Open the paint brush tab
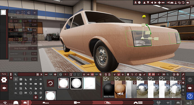Viewport: 194px width, 105px height. pyautogui.click(x=77, y=103)
